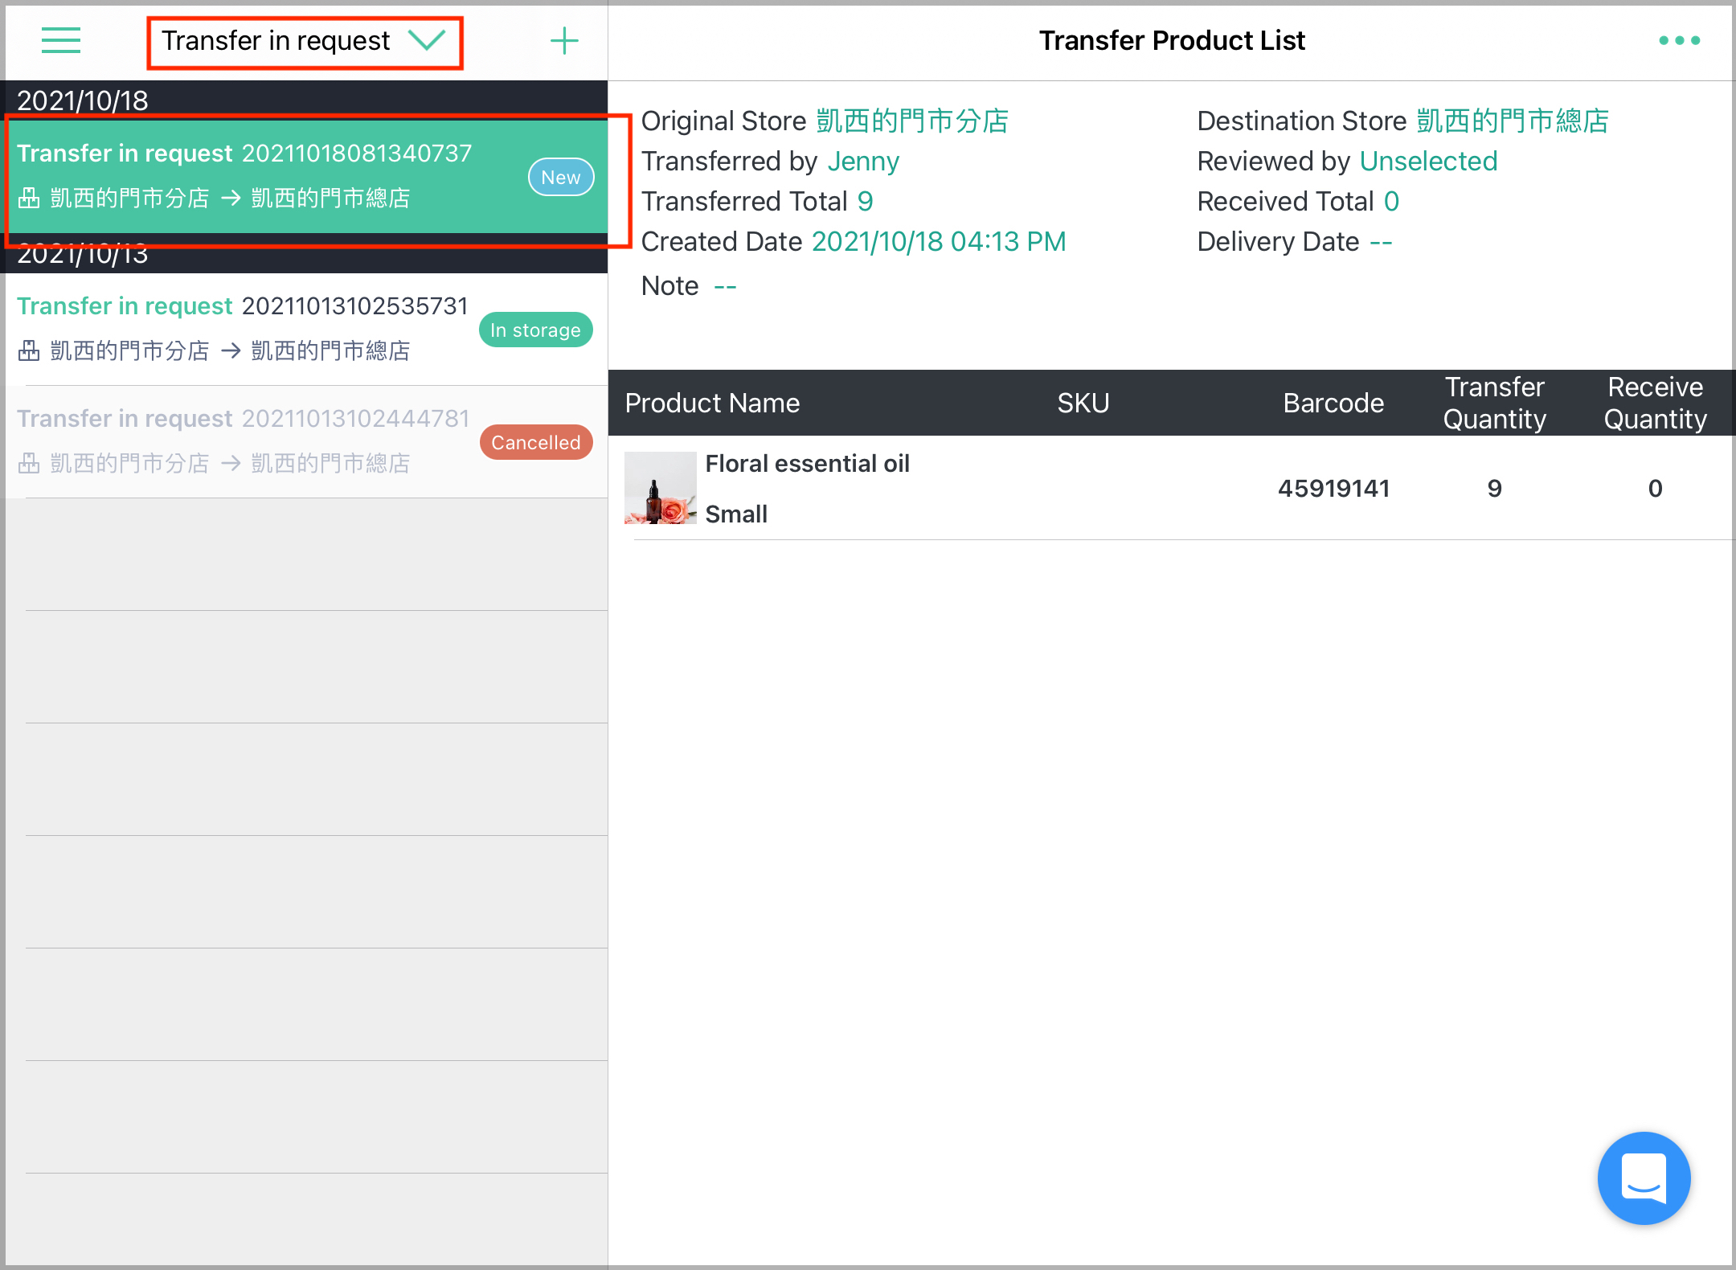Click the branch icon on the Cancelled transfer
Screen dimensions: 1736x1270
point(29,462)
